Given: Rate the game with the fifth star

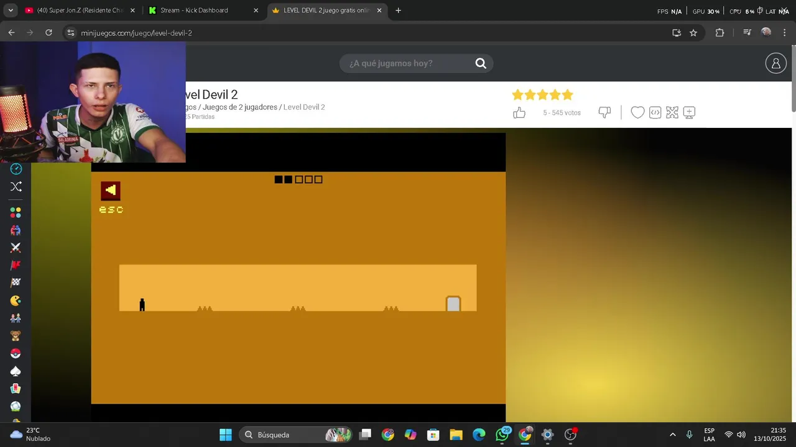Looking at the screenshot, I should (567, 95).
